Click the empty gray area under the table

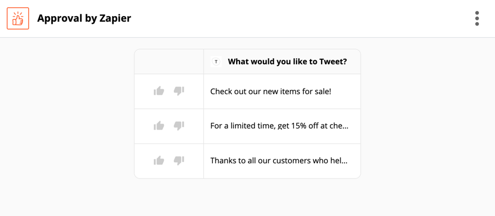pos(248,197)
